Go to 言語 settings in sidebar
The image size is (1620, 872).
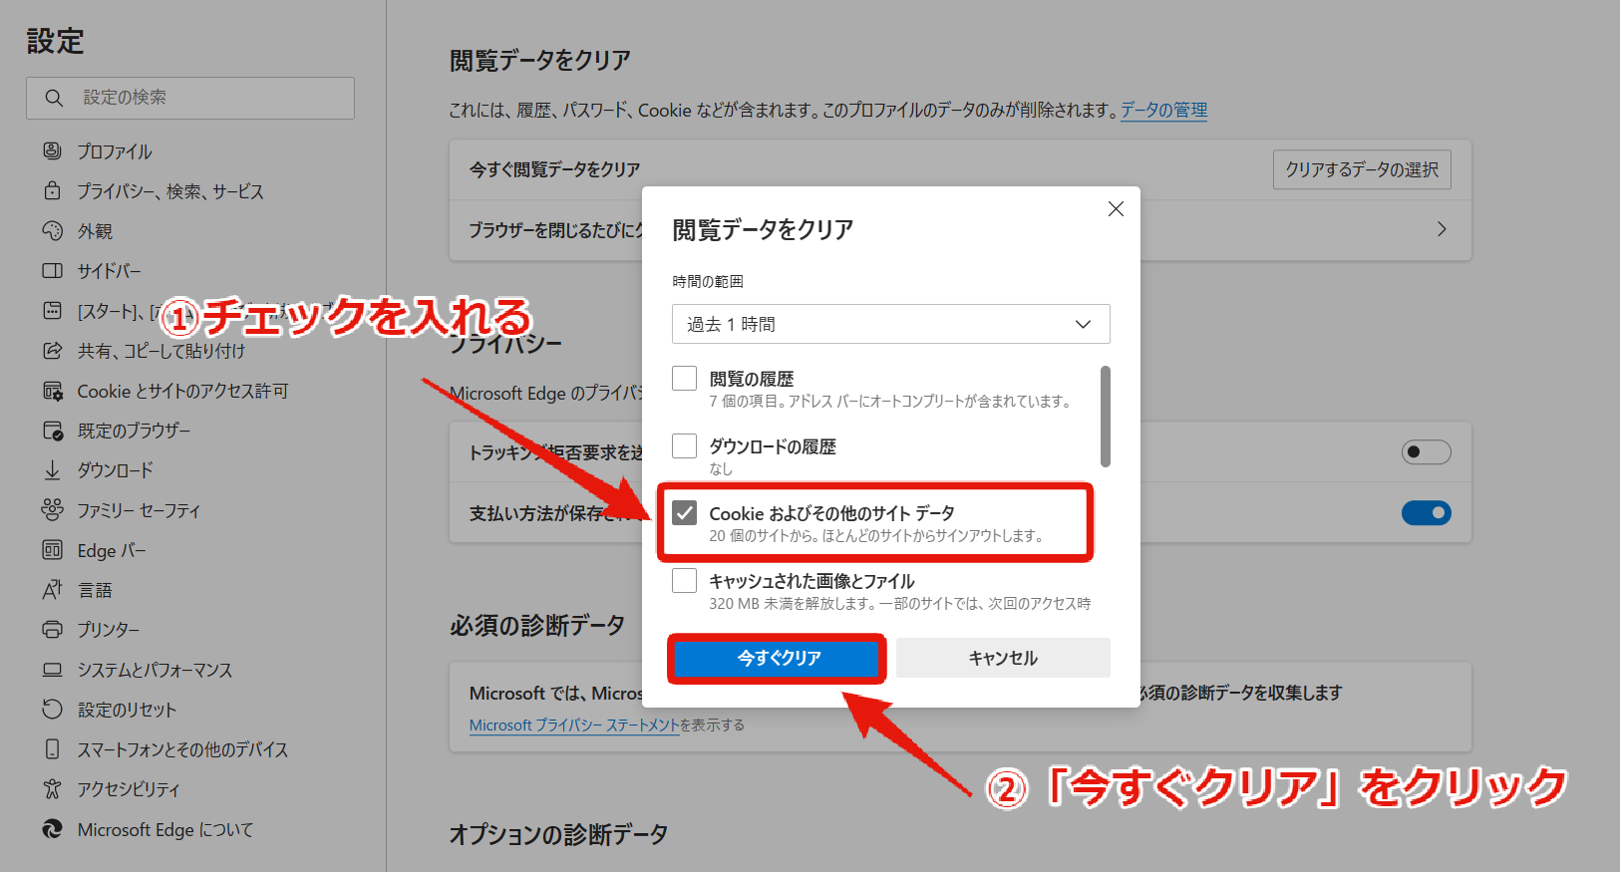click(95, 590)
